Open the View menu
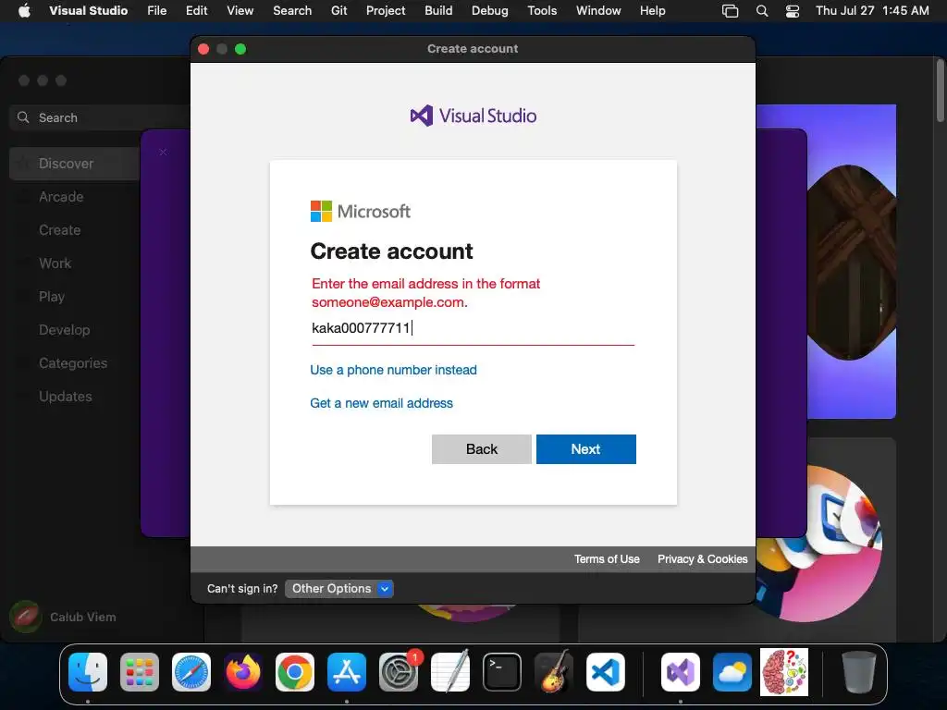 tap(240, 11)
